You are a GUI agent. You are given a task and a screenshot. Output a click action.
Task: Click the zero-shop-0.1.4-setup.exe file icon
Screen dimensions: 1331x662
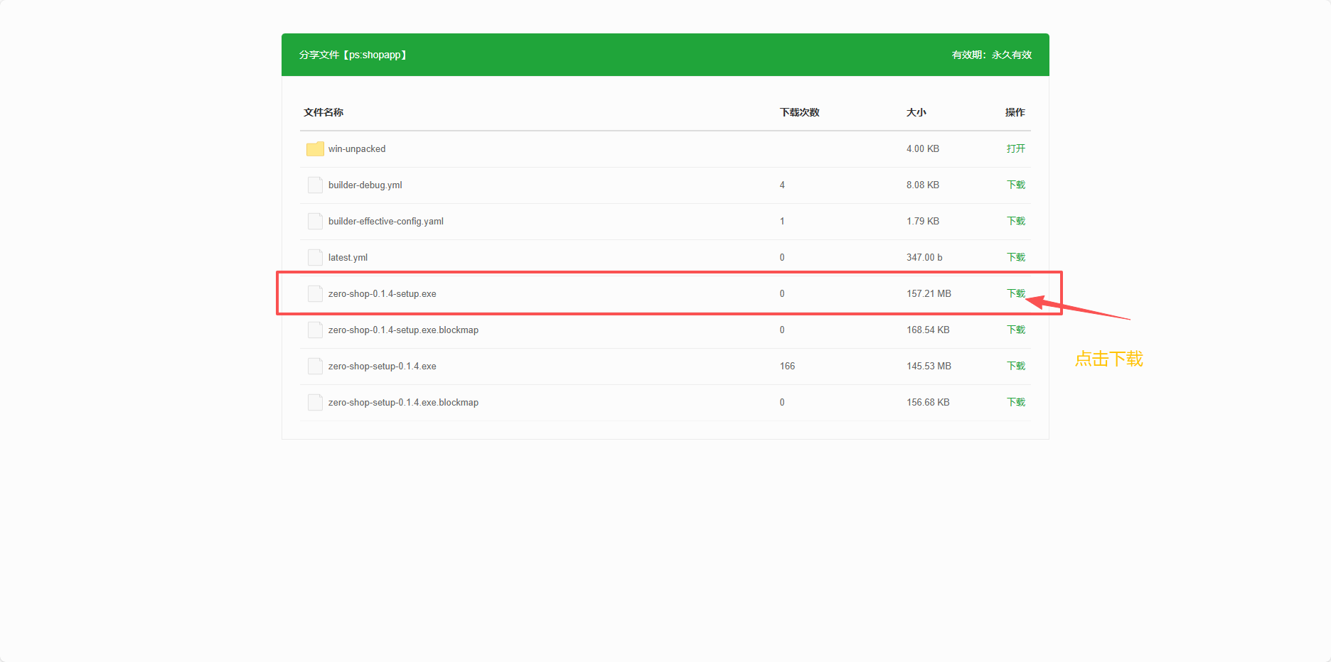pos(315,294)
